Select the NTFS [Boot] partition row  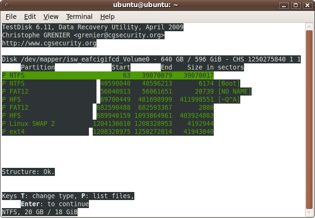pos(121,83)
